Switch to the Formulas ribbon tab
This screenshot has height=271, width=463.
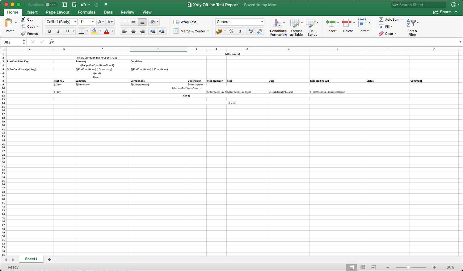point(86,12)
